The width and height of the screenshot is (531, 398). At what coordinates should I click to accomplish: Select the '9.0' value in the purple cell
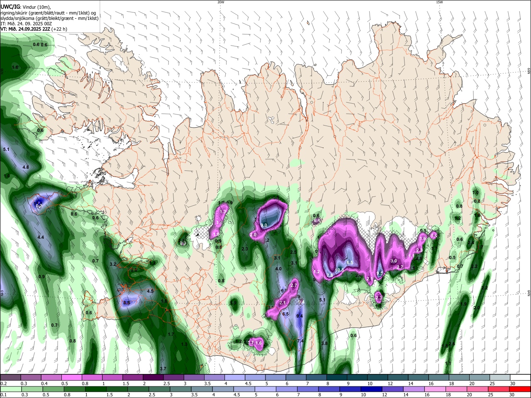click(x=264, y=225)
